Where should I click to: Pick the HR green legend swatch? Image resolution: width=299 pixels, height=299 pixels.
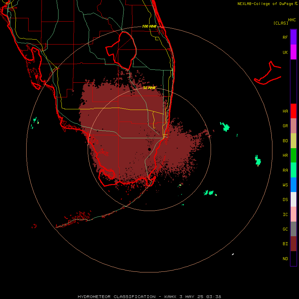[x=293, y=155]
